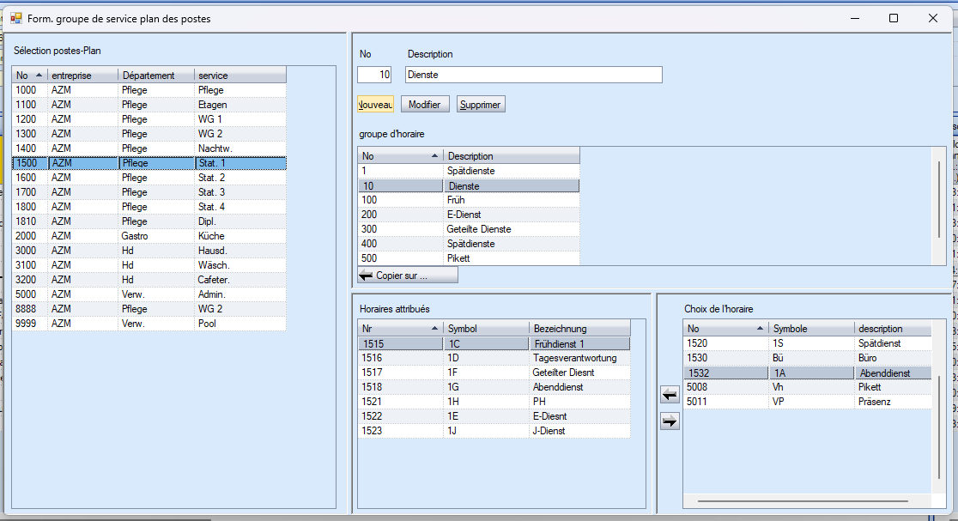The image size is (958, 521).
Task: Sort Horaires attribués by Nr column
Action: [x=399, y=329]
